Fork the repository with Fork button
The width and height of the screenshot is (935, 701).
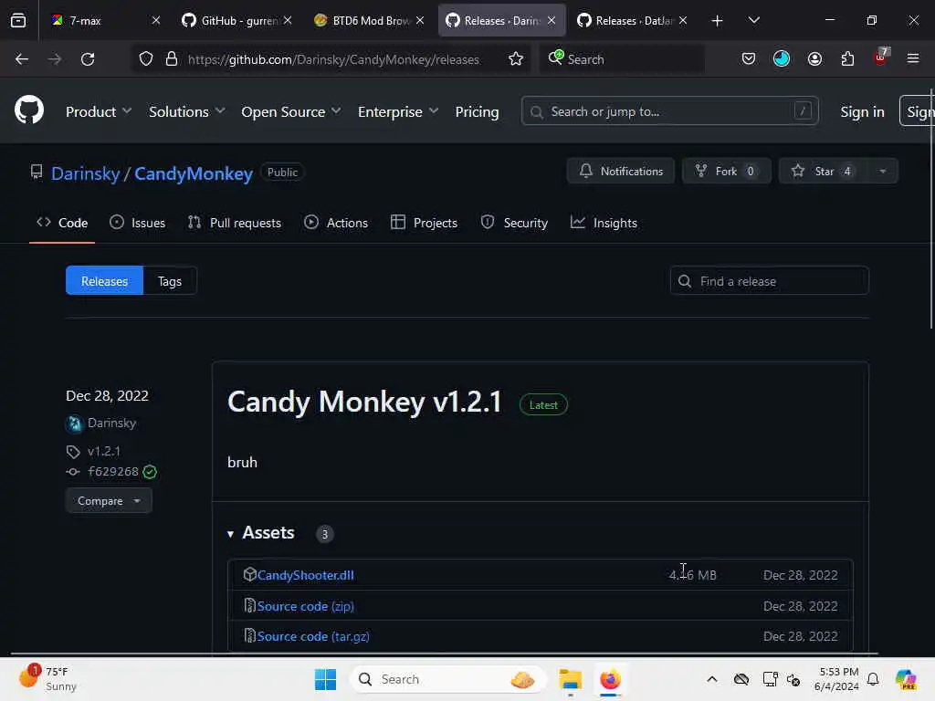tap(726, 172)
